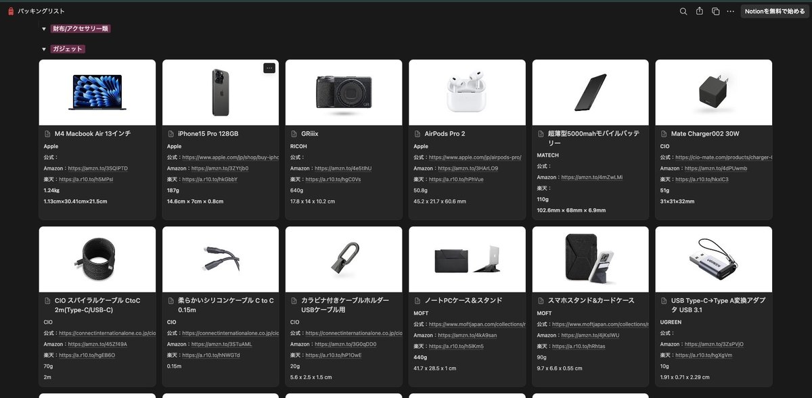This screenshot has height=398, width=812.
Task: Follow Amazon link amzn.to/3G0qDD0 on cable holder card
Action: 346,345
